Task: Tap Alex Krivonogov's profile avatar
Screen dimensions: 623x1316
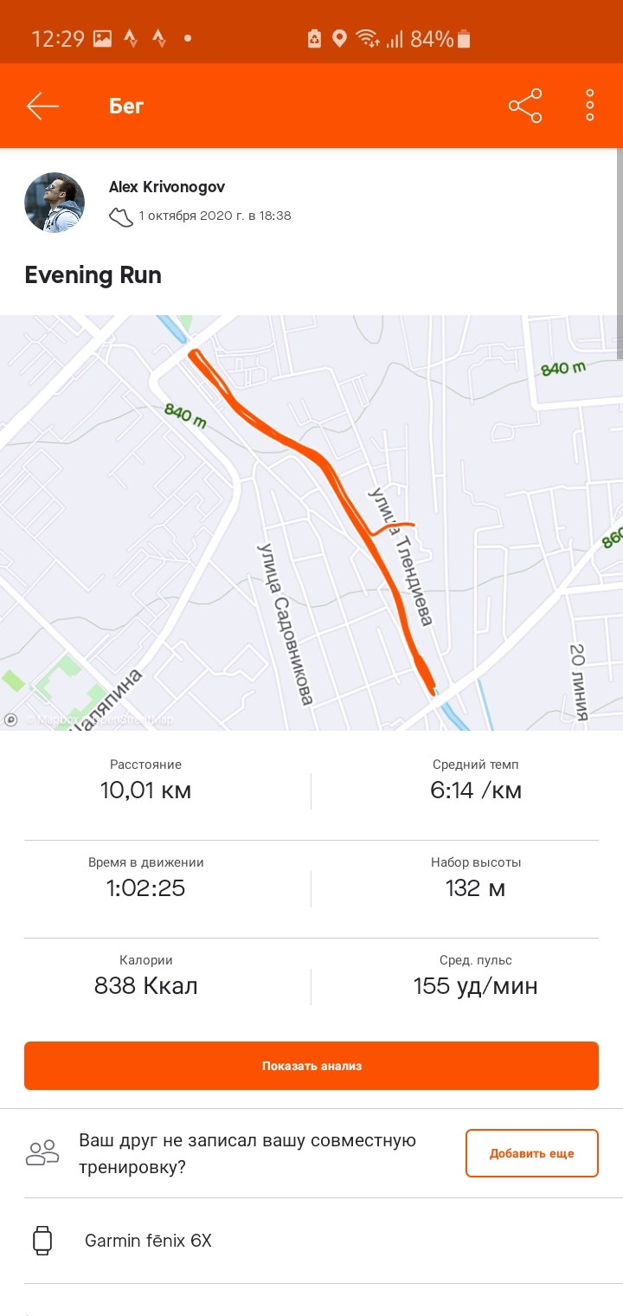Action: click(x=54, y=203)
